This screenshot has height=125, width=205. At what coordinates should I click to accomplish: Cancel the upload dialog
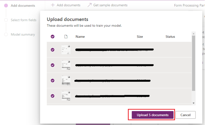pyautogui.click(x=185, y=115)
